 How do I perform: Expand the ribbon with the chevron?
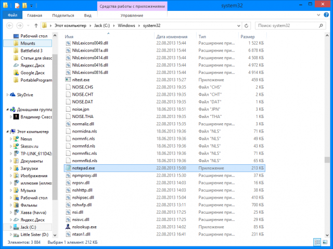[x=318, y=15]
